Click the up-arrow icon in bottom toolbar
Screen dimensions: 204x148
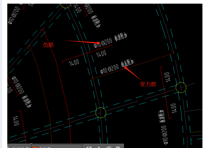coord(99,147)
